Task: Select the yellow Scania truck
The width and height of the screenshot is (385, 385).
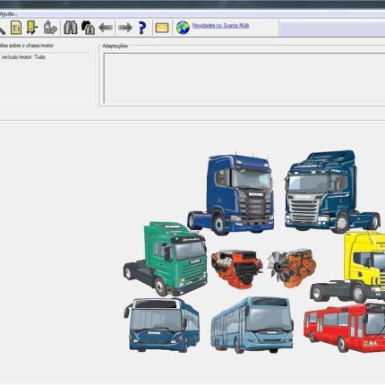Action: (347, 267)
